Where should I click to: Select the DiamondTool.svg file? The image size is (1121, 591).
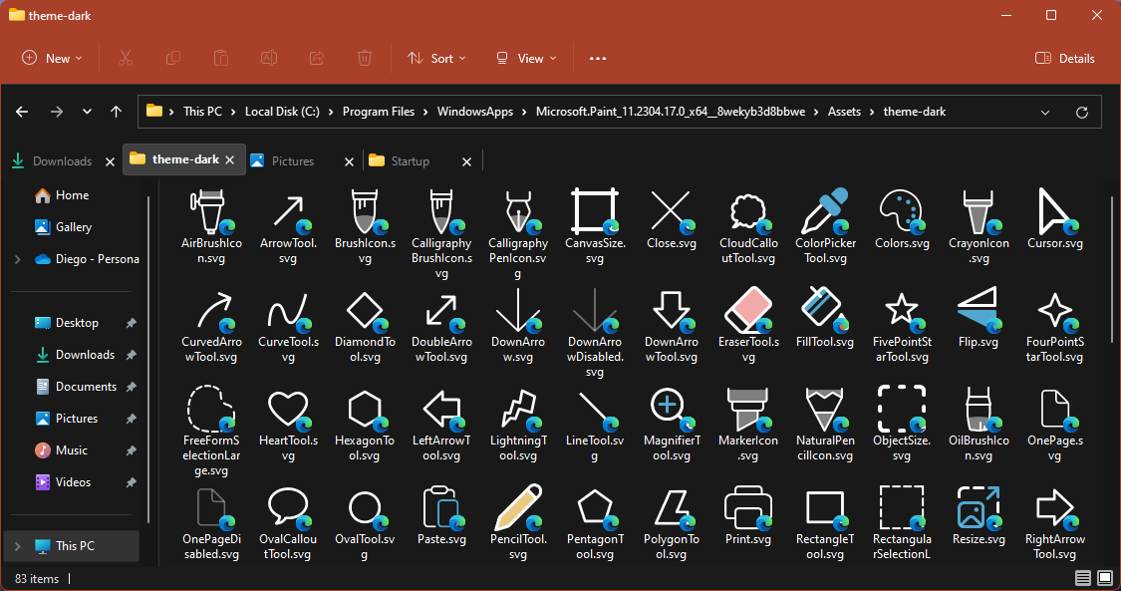click(x=365, y=326)
